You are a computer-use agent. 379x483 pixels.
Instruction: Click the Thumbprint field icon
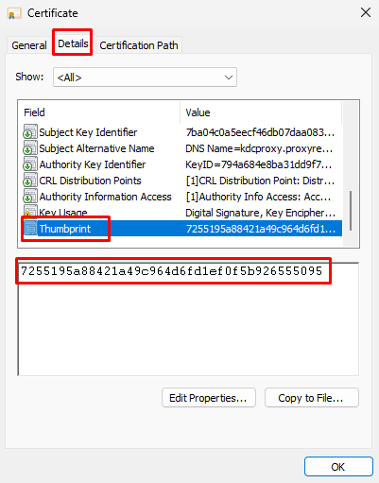click(x=30, y=229)
